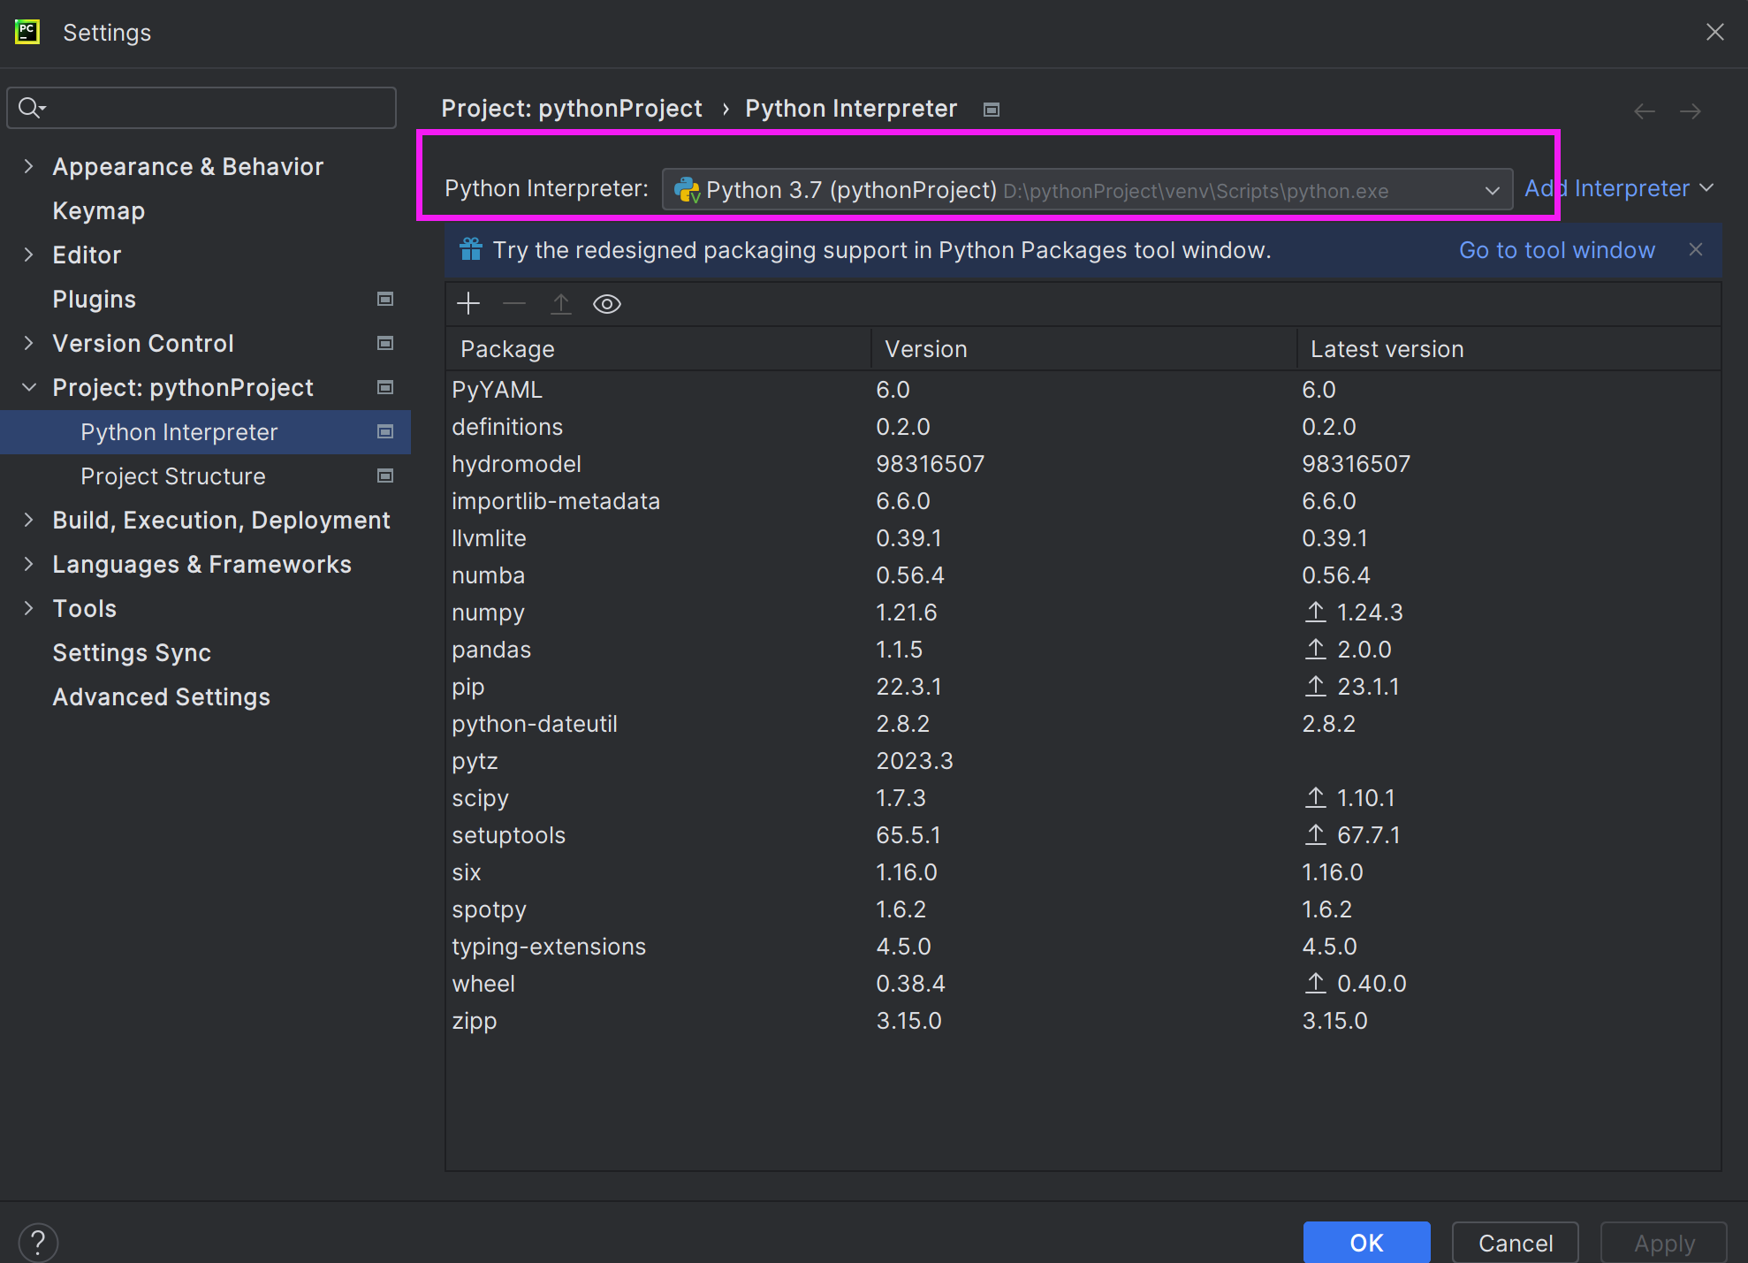The width and height of the screenshot is (1748, 1263).
Task: Click the settings icon next to Python Interpreter entry
Action: pyautogui.click(x=385, y=432)
